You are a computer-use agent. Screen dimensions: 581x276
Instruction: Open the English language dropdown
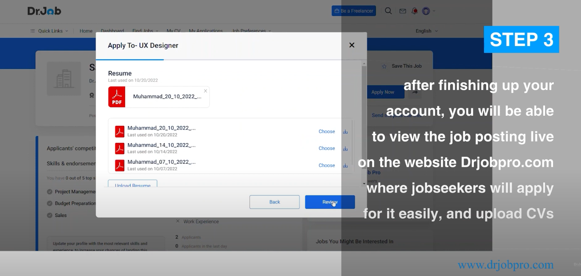point(427,31)
